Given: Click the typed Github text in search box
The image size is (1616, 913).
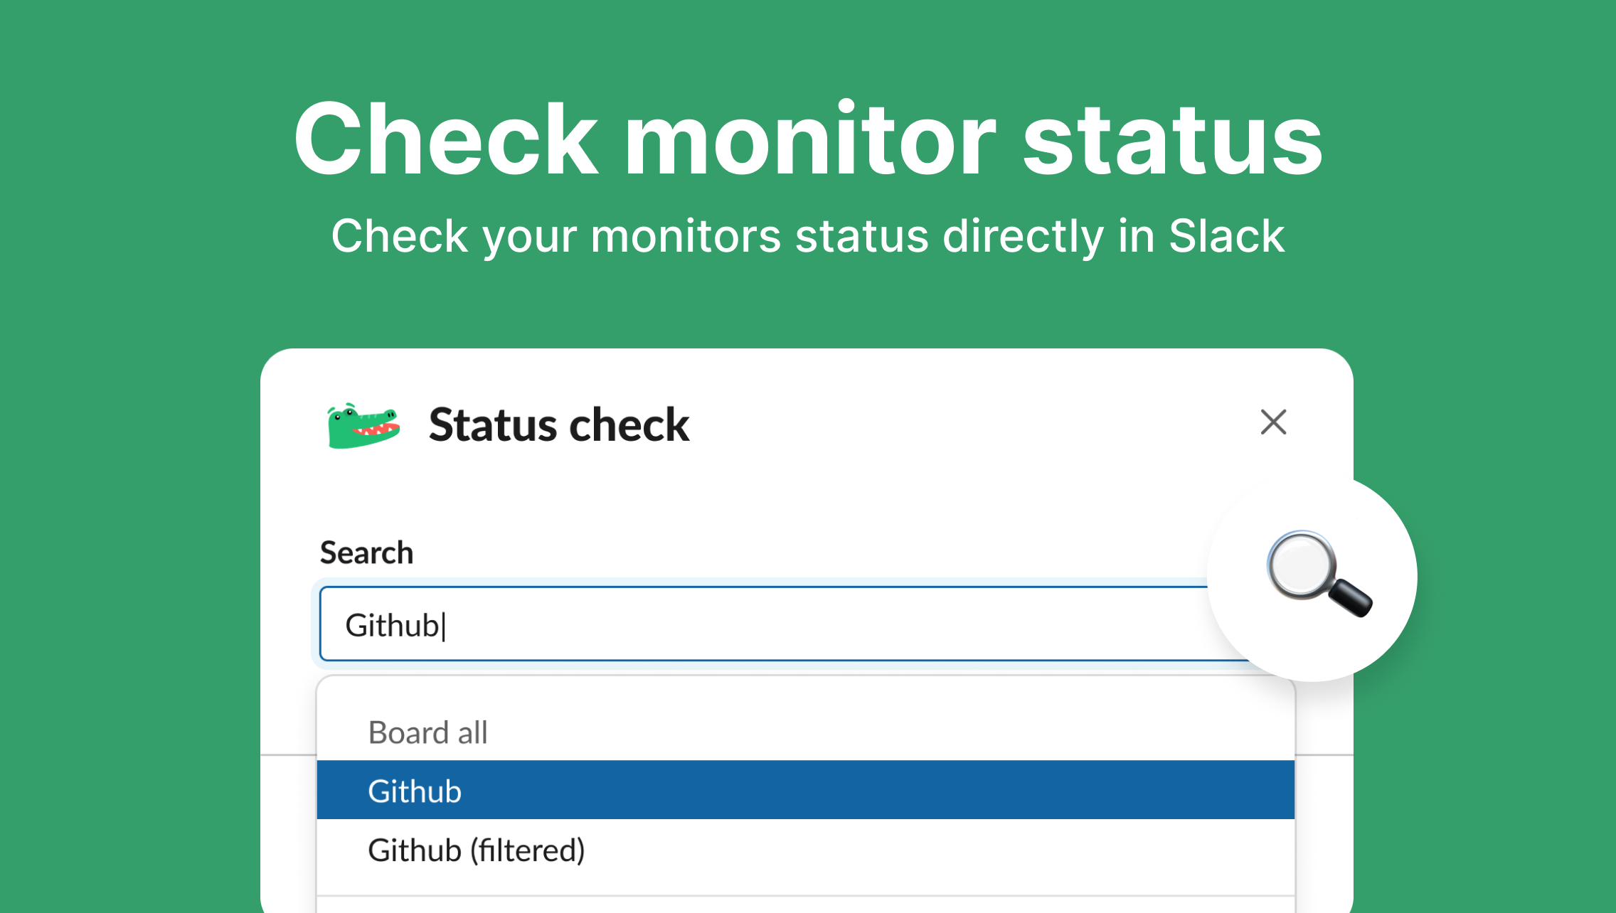Looking at the screenshot, I should [x=392, y=626].
